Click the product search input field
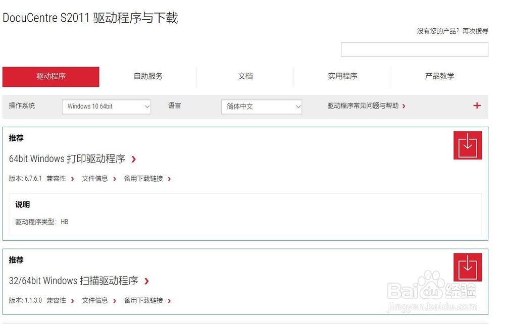This screenshot has width=505, height=324. [415, 49]
